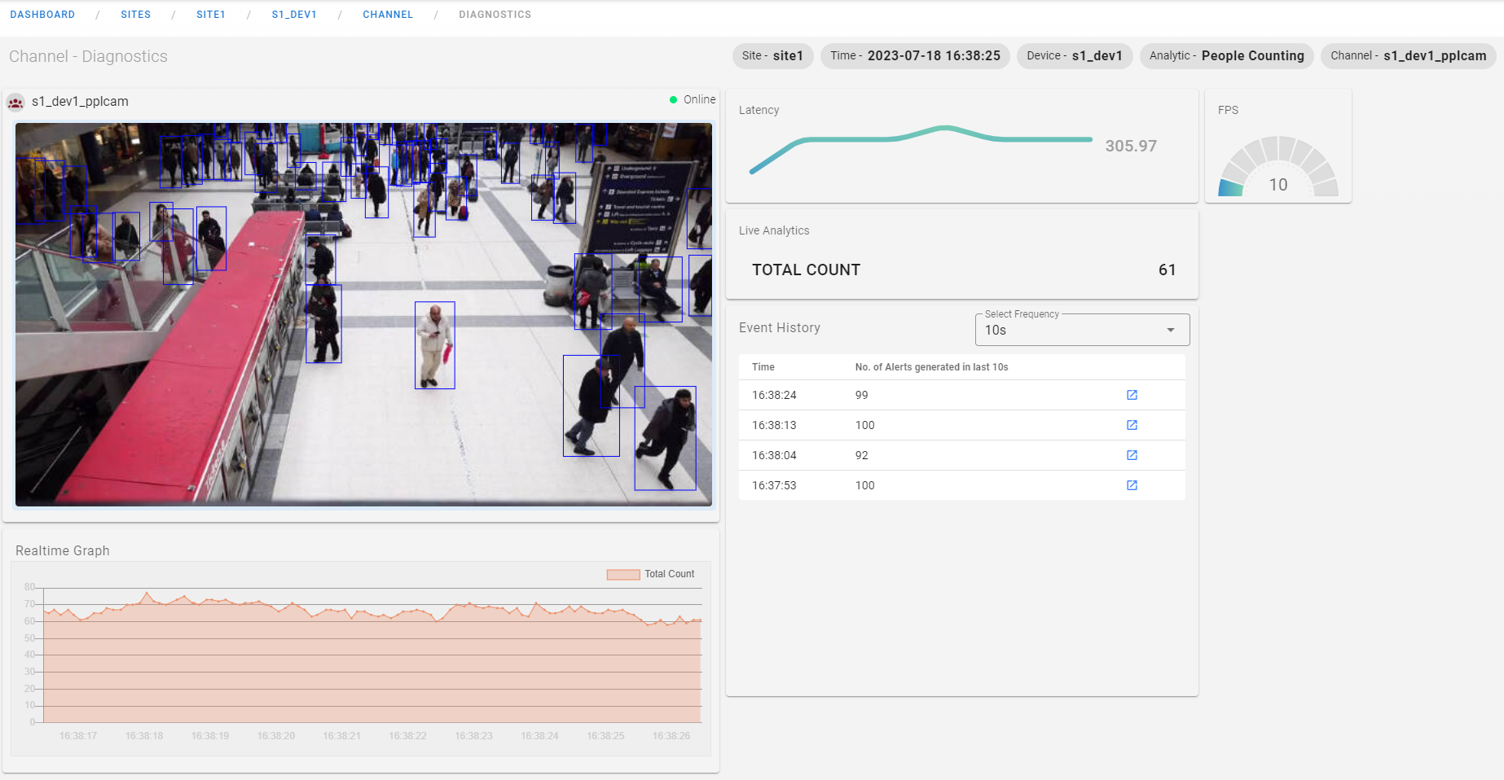Open SITE1 breadcrumb link
Viewport: 1504px width, 780px height.
coord(210,15)
